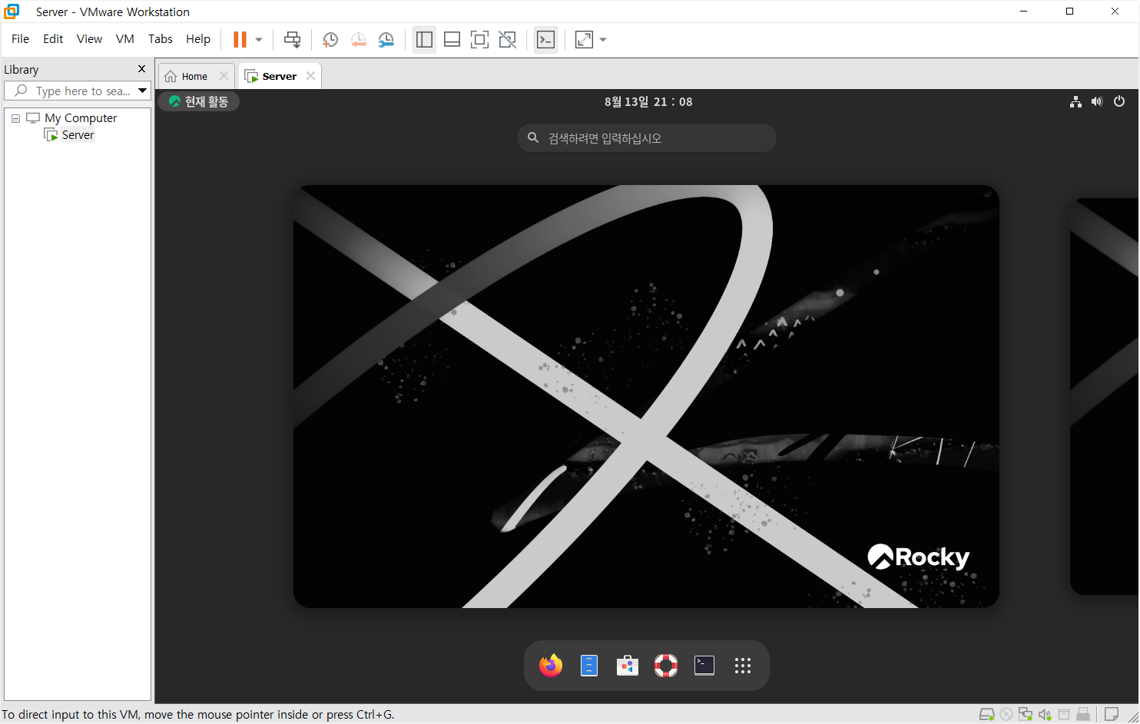Image resolution: width=1140 pixels, height=724 pixels.
Task: Open the clock showing 8월 13일 21:08
Action: tap(648, 101)
